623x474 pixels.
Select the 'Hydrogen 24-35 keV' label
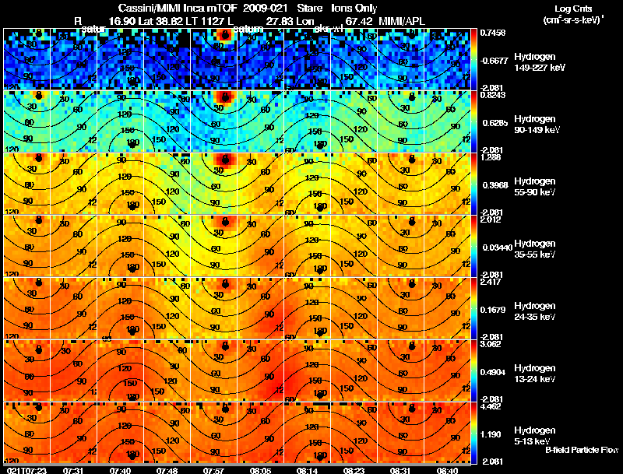point(535,311)
